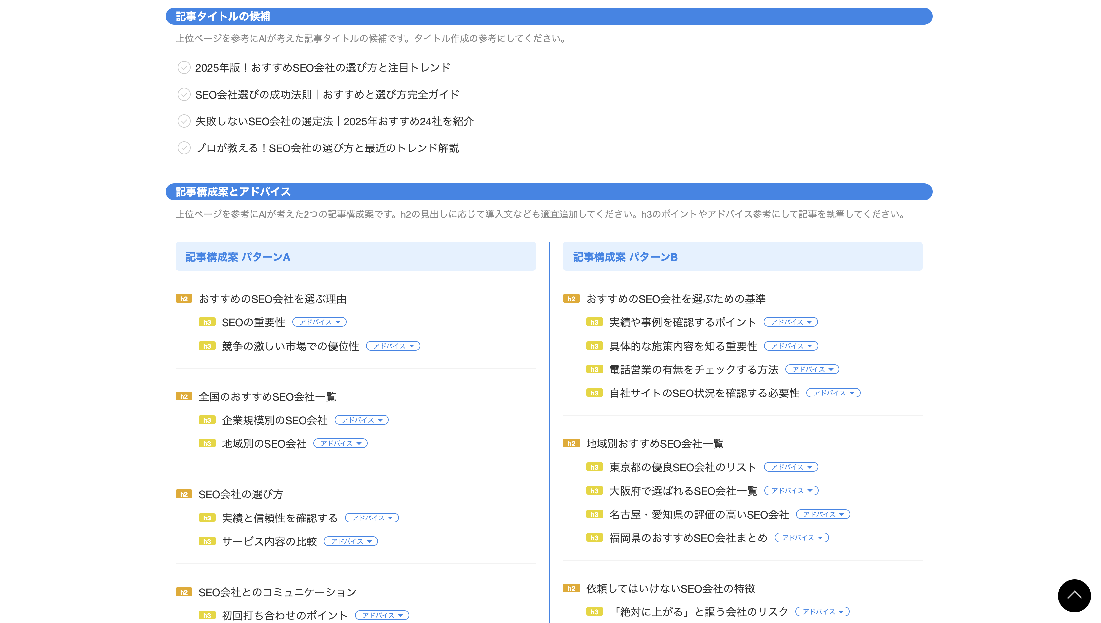Expand advice for '名古屋・愛知県の評価の高いSEO会社'
Viewport: 1101px width, 623px height.
823,514
